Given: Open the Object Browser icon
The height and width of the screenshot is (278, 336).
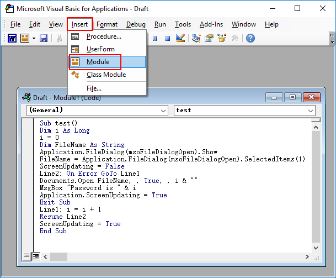Looking at the screenshot, I should tap(222, 38).
